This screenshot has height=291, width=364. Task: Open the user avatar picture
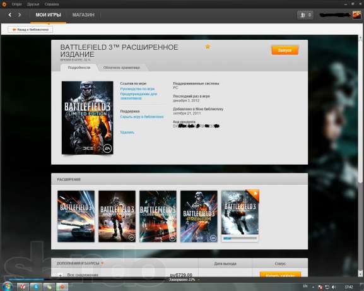(x=357, y=15)
